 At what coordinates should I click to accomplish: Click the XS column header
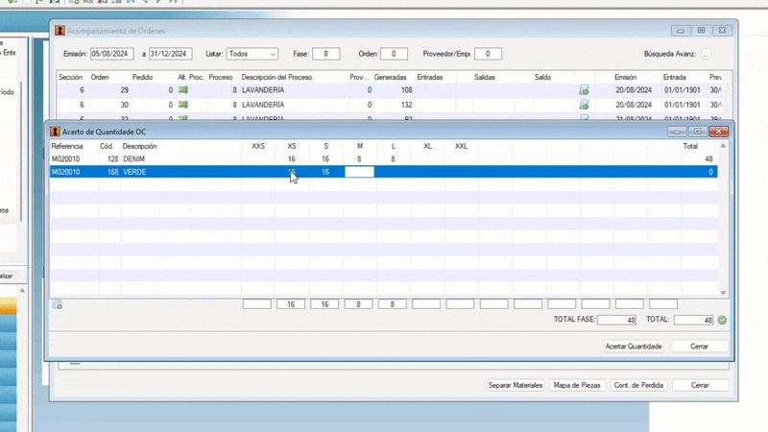click(x=292, y=146)
